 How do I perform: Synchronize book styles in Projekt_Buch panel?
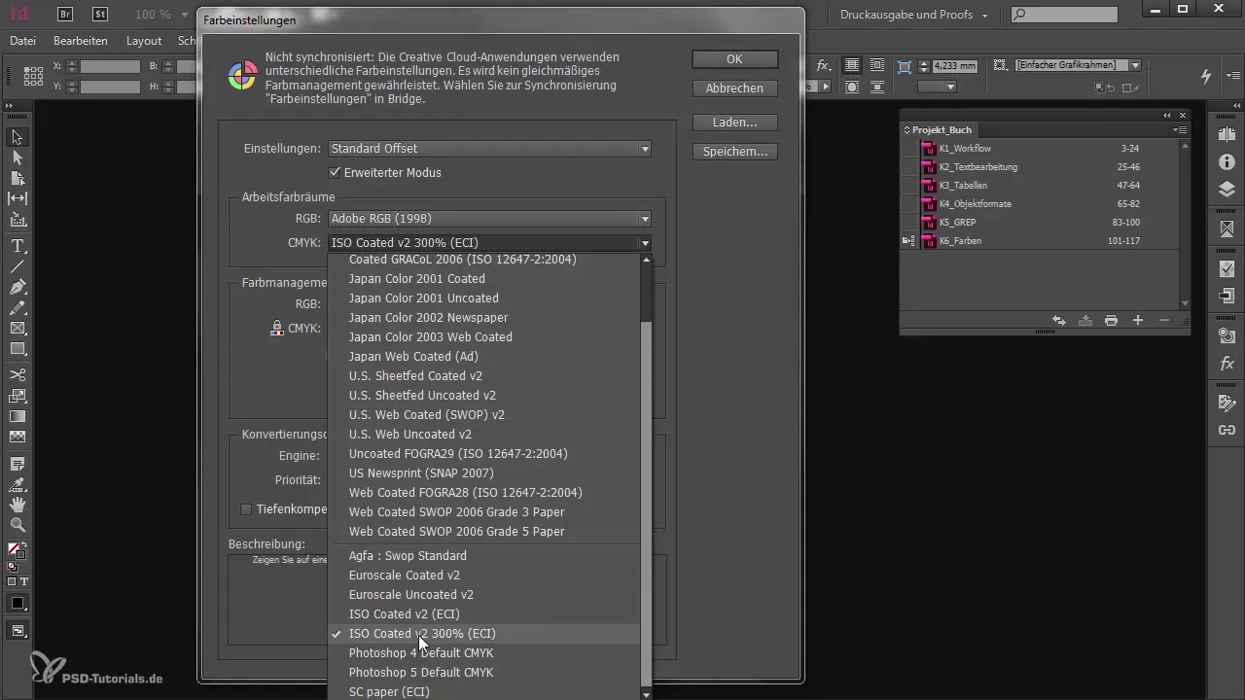pyautogui.click(x=1059, y=321)
